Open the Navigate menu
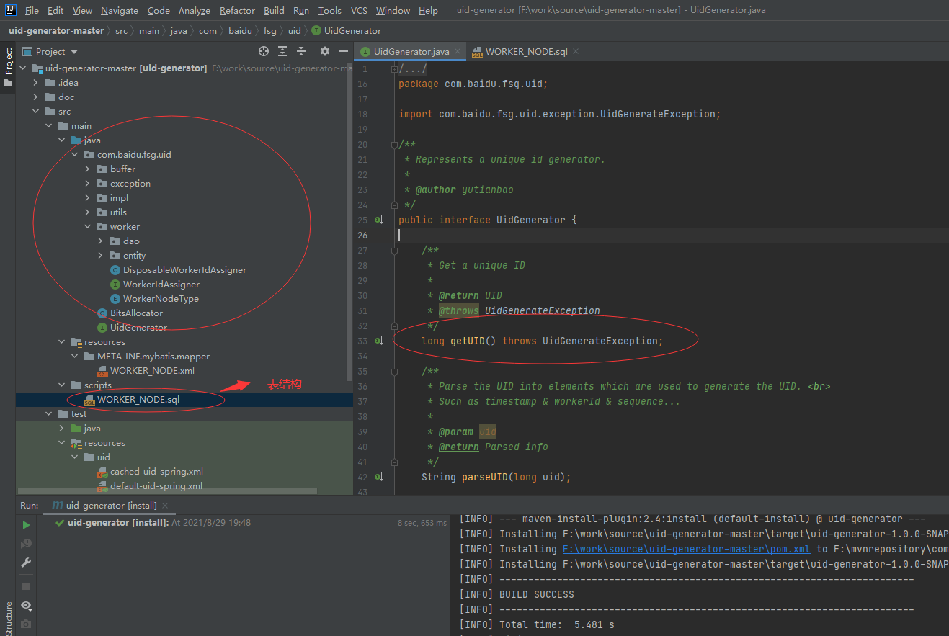This screenshot has width=949, height=636. [120, 10]
